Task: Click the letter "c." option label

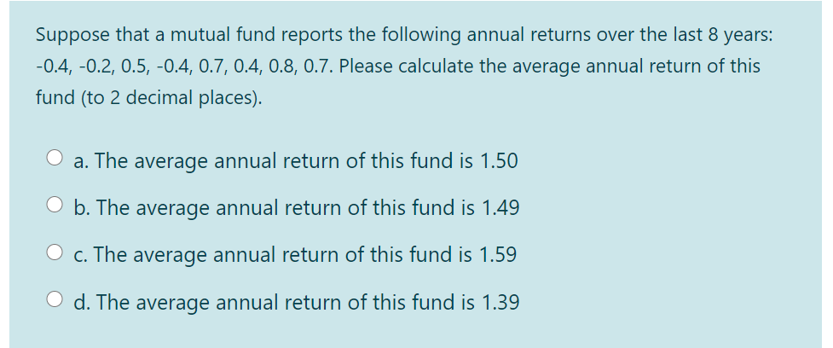Action: click(x=81, y=254)
